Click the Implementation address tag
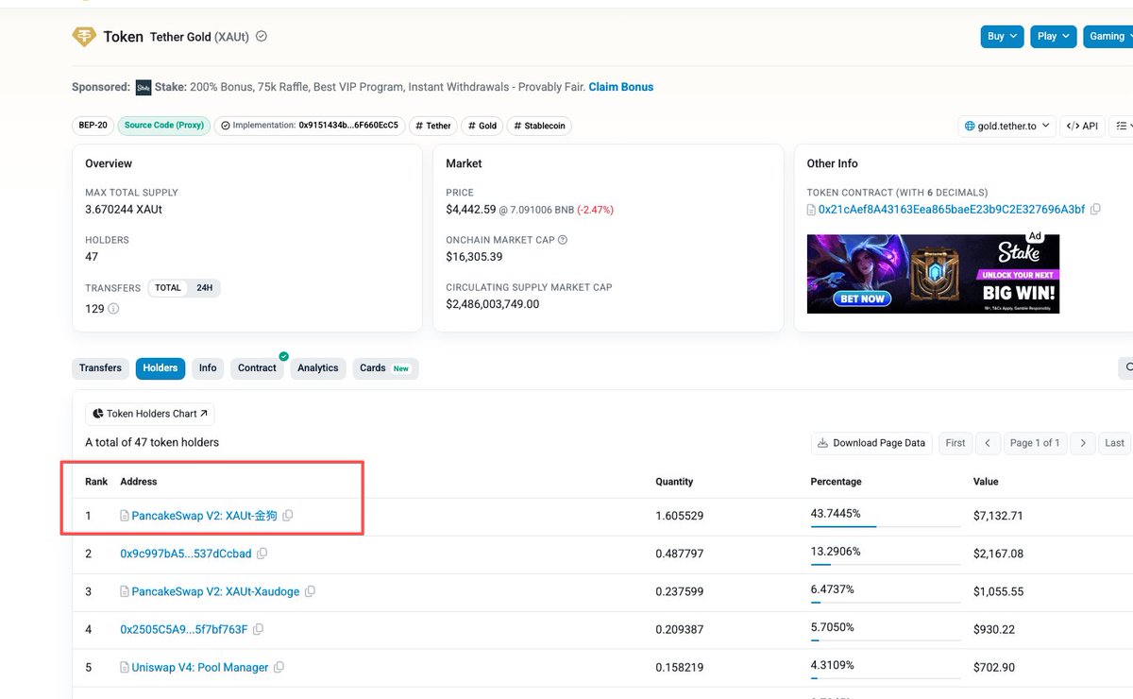 310,126
